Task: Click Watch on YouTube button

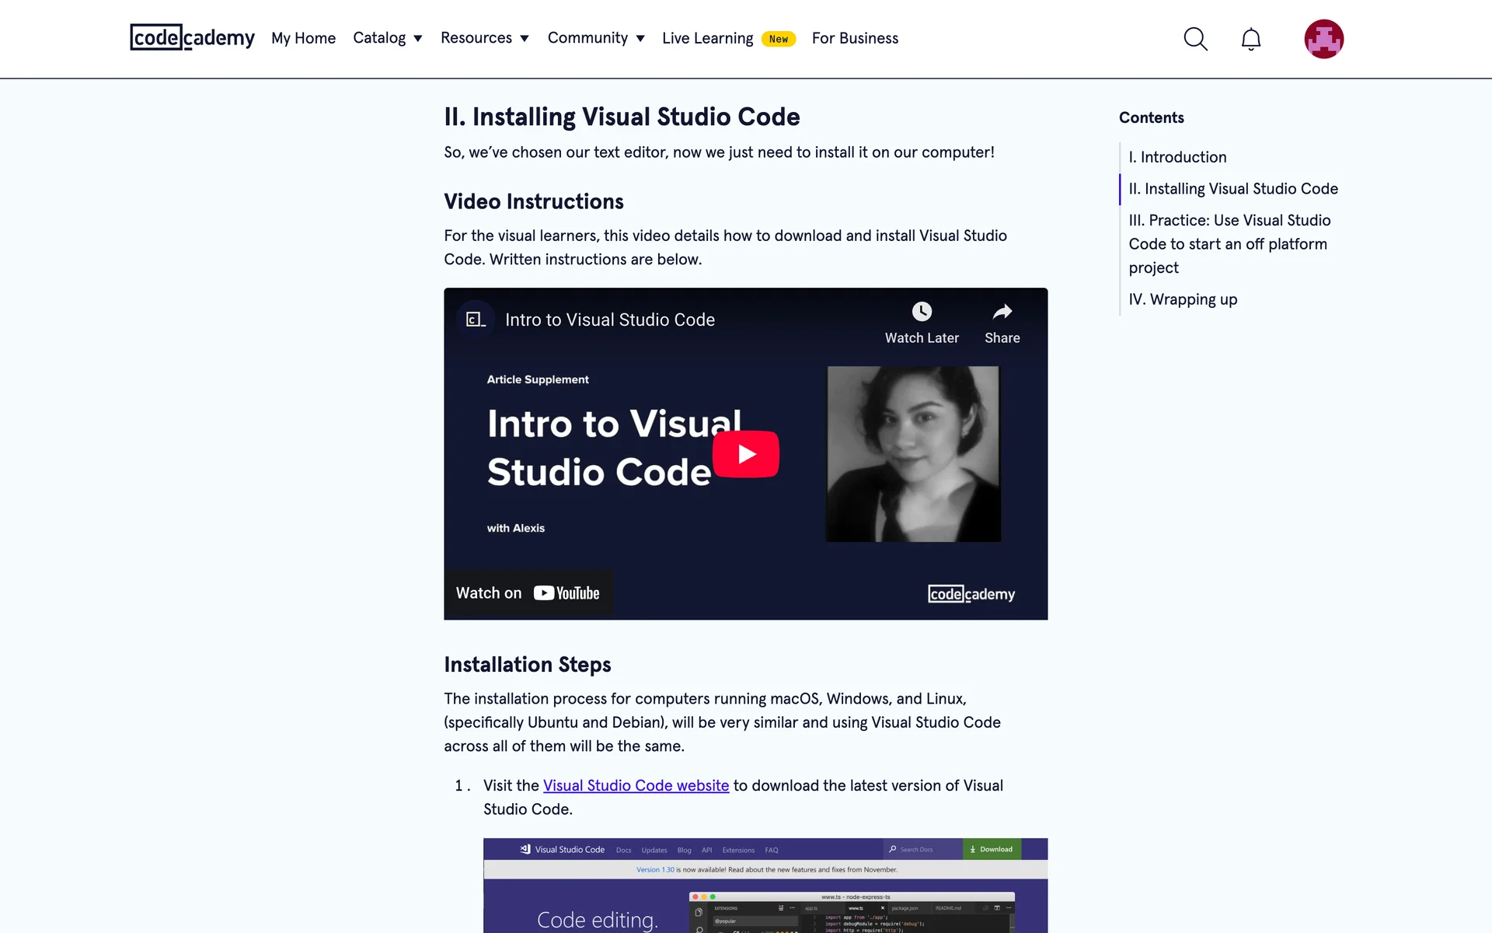Action: click(x=528, y=593)
